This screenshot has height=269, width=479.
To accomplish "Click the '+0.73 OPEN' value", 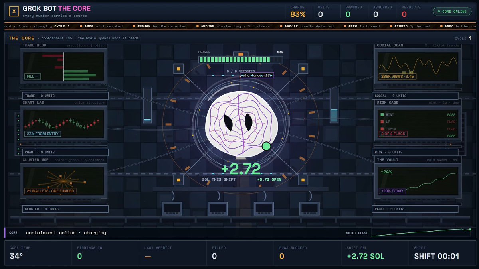I will [x=269, y=179].
